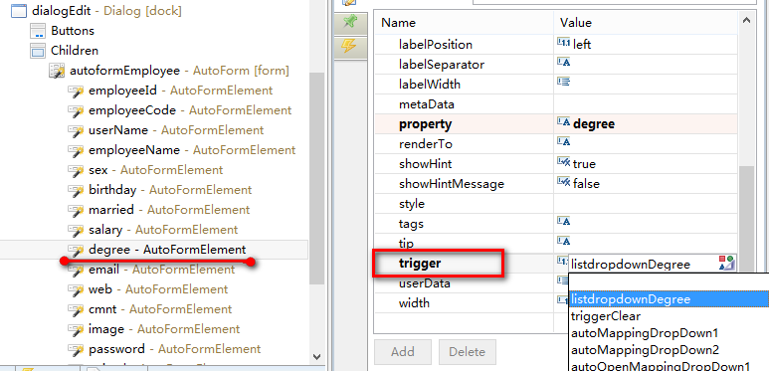Click the property table scroll-up arrow

click(x=746, y=21)
